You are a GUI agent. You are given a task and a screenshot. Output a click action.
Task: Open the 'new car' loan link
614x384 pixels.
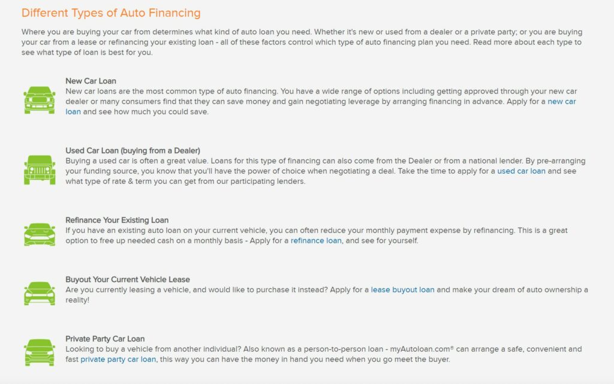[561, 102]
